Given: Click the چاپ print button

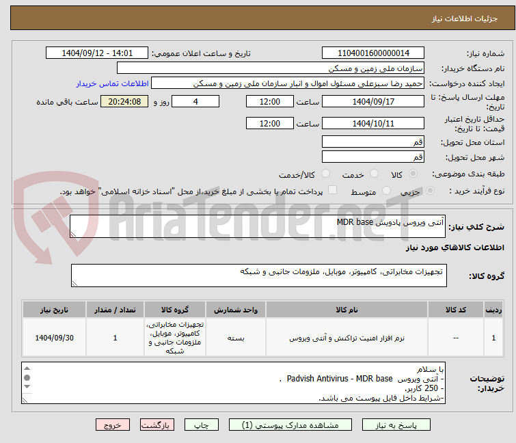Looking at the screenshot, I should pos(202,425).
